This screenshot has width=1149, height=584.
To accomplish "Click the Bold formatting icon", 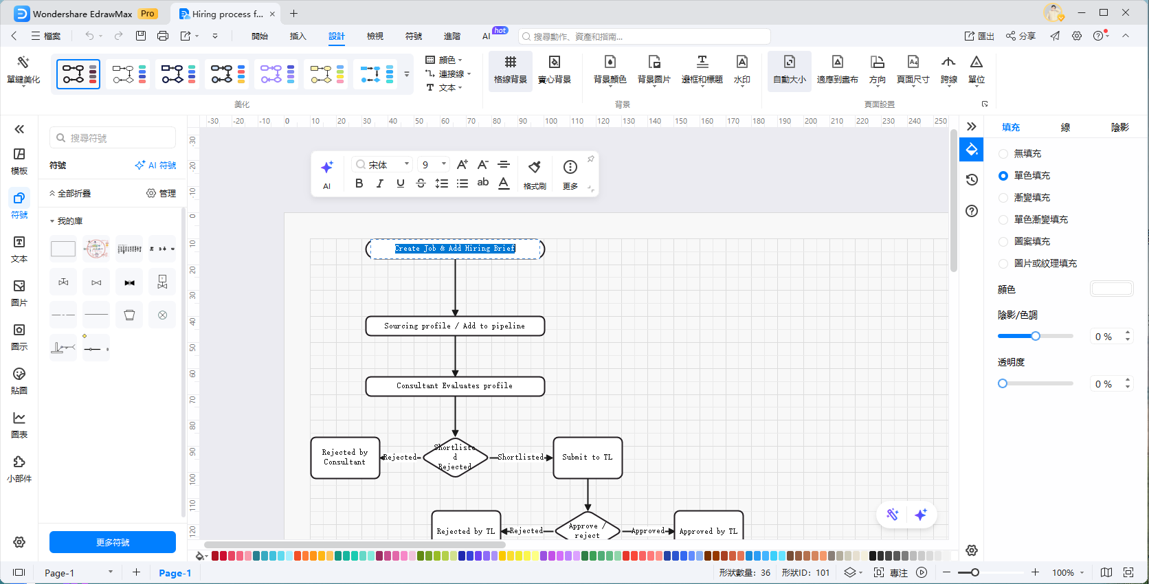I will pos(359,183).
